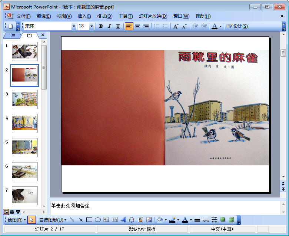This screenshot has width=289, height=236.
Task: Switch to the Slides thumbnail tab
Action: coord(30,35)
